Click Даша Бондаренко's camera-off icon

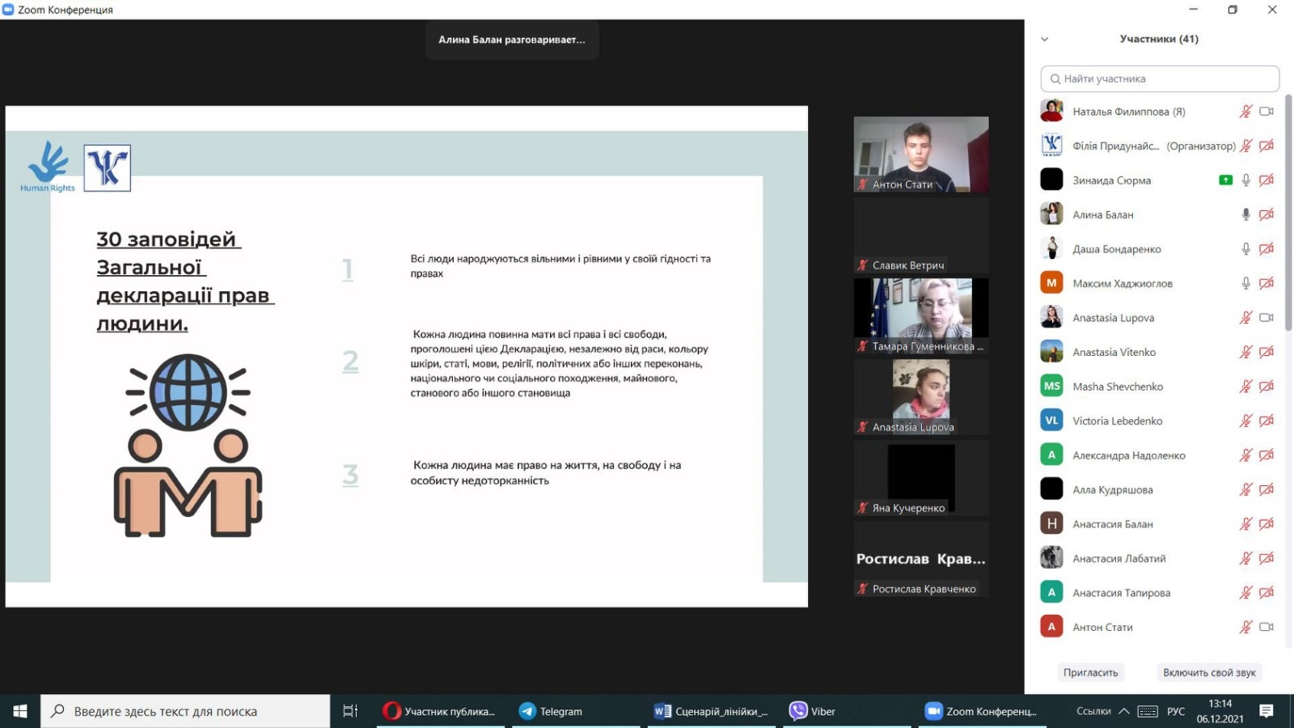[1267, 249]
